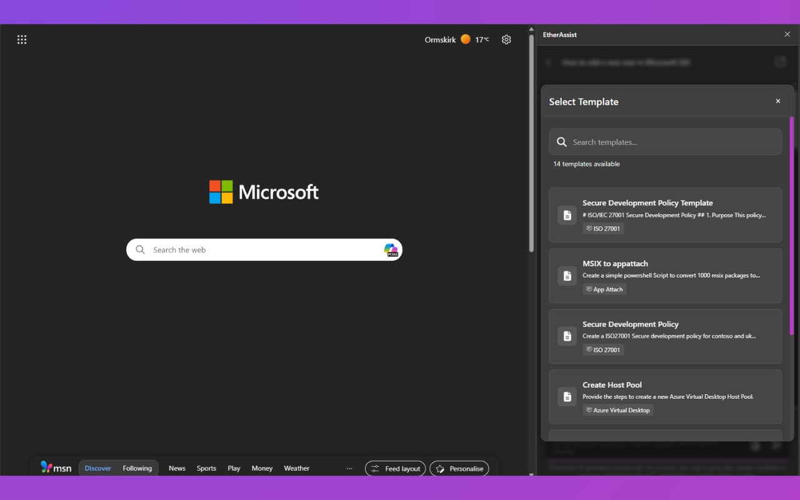
Task: Click the EtherAssist panel title
Action: [560, 34]
